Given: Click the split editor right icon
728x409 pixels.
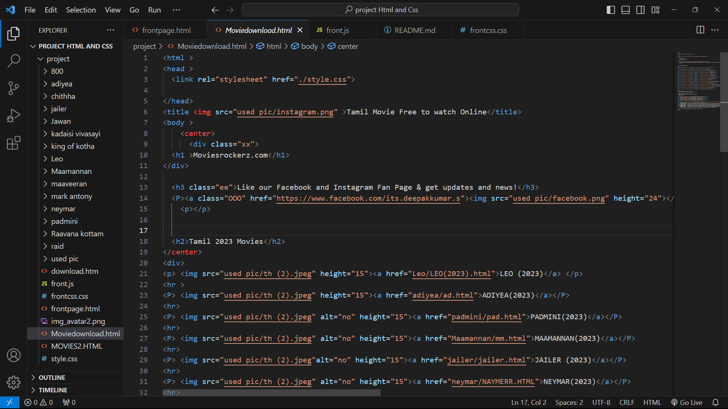Looking at the screenshot, I should [700, 30].
